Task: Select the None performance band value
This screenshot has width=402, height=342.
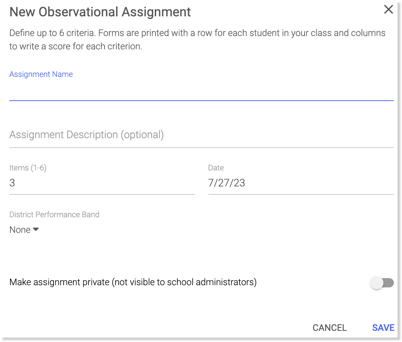Action: pos(20,230)
